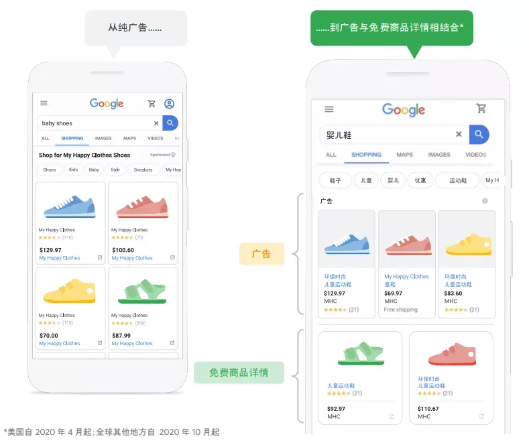Click blue search button beside 婴儿鞋
This screenshot has width=529, height=443.
click(x=479, y=135)
